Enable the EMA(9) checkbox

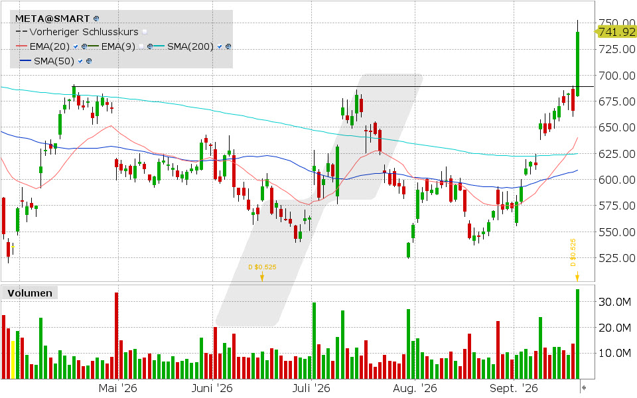pos(141,46)
